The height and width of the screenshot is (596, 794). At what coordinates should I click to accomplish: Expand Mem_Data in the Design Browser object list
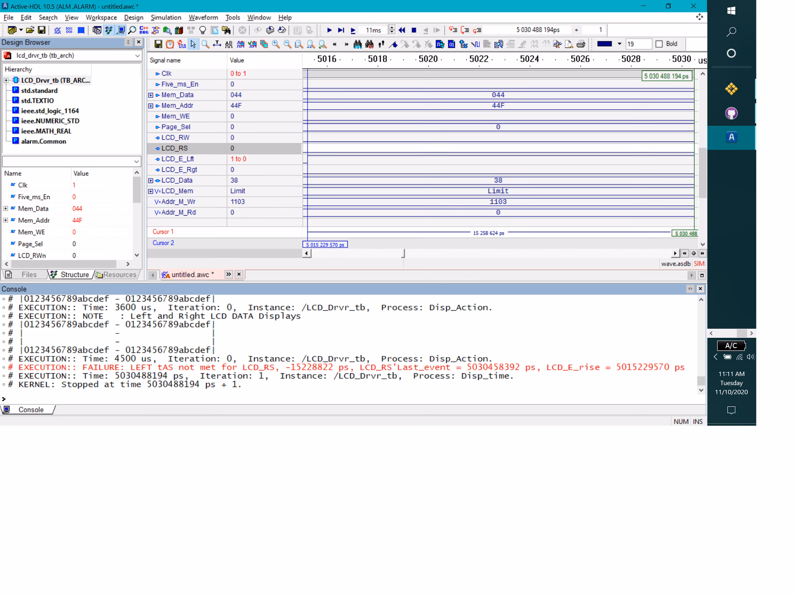[6, 209]
